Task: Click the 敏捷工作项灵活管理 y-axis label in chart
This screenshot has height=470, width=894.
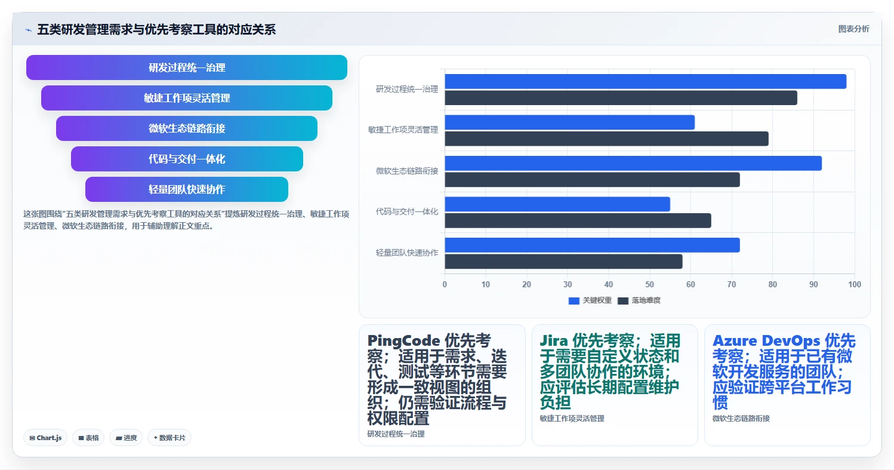Action: point(403,130)
